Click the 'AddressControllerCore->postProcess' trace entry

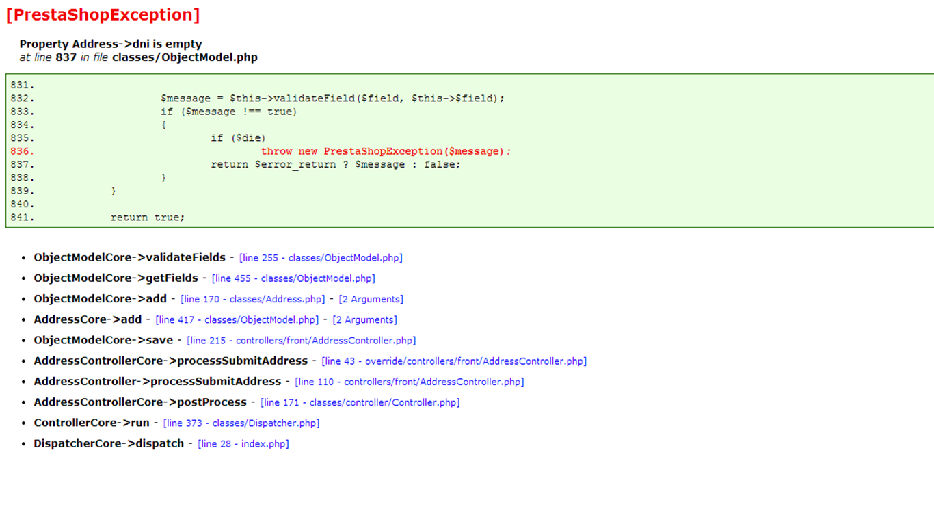tap(140, 402)
